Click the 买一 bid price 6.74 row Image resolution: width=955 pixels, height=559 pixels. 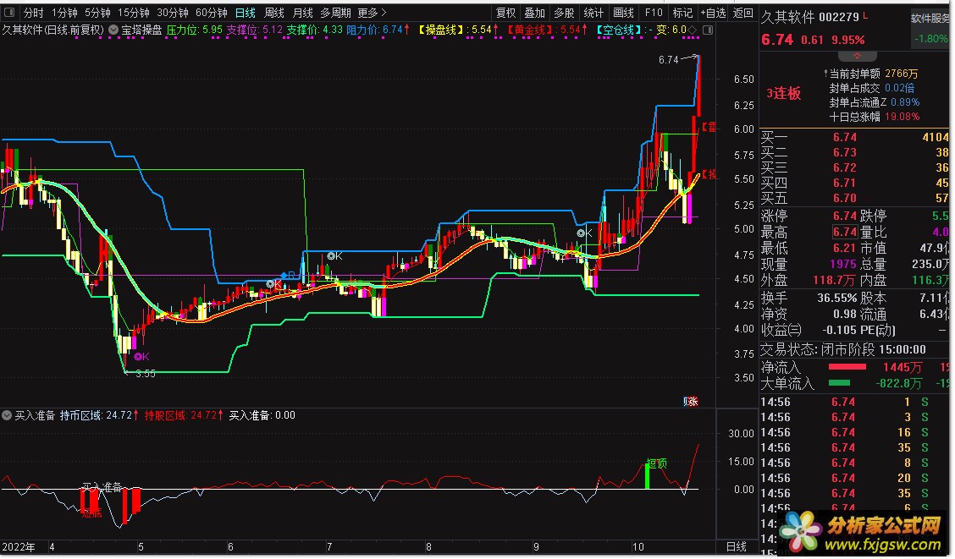854,138
